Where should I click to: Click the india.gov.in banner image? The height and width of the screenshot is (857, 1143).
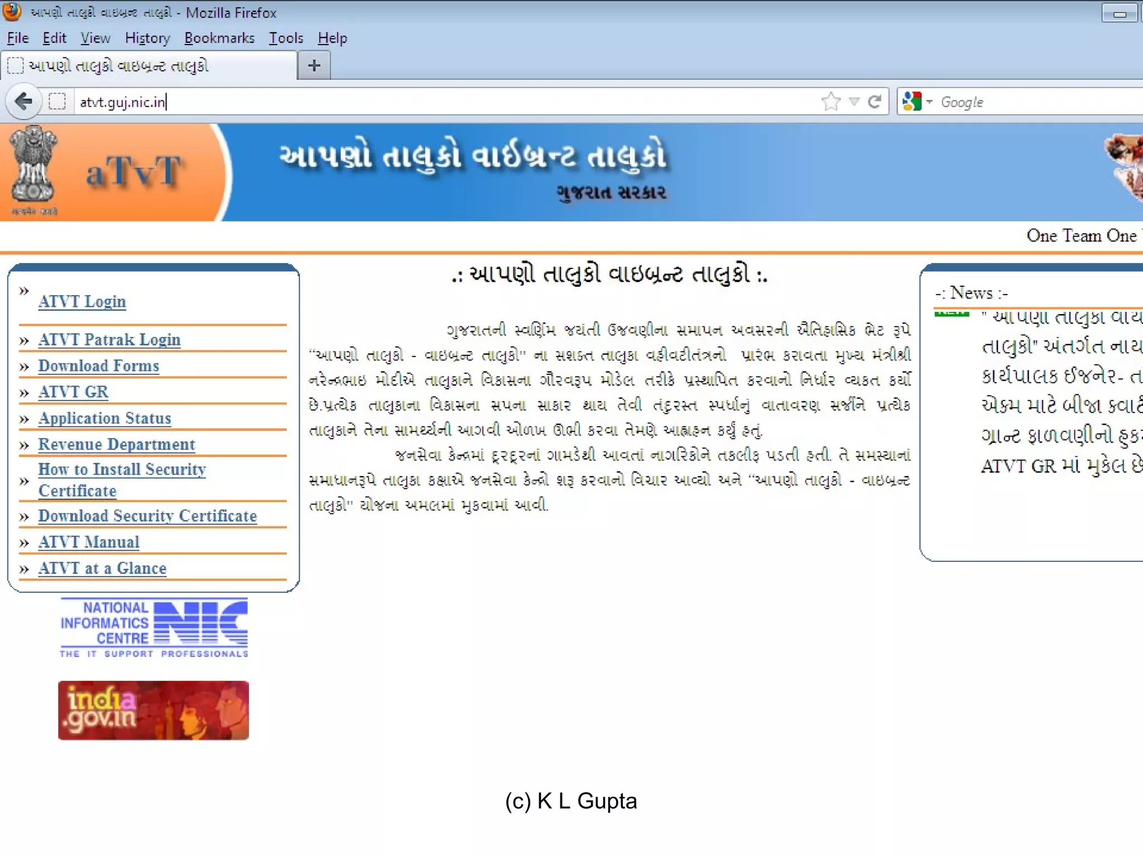click(153, 710)
